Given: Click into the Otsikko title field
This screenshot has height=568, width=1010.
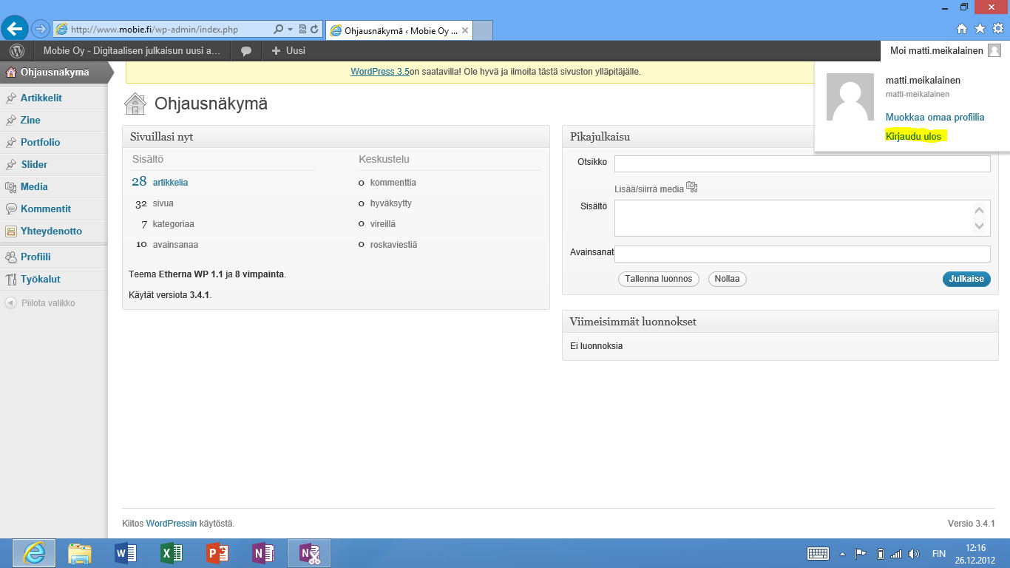Looking at the screenshot, I should 801,163.
